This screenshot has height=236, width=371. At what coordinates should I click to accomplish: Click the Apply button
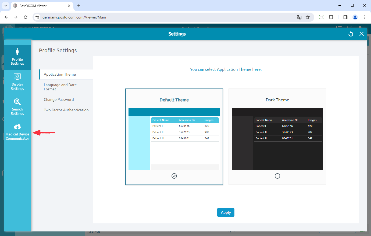(x=226, y=212)
